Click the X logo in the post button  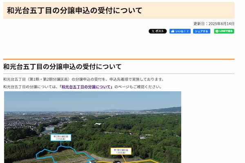[152, 31]
